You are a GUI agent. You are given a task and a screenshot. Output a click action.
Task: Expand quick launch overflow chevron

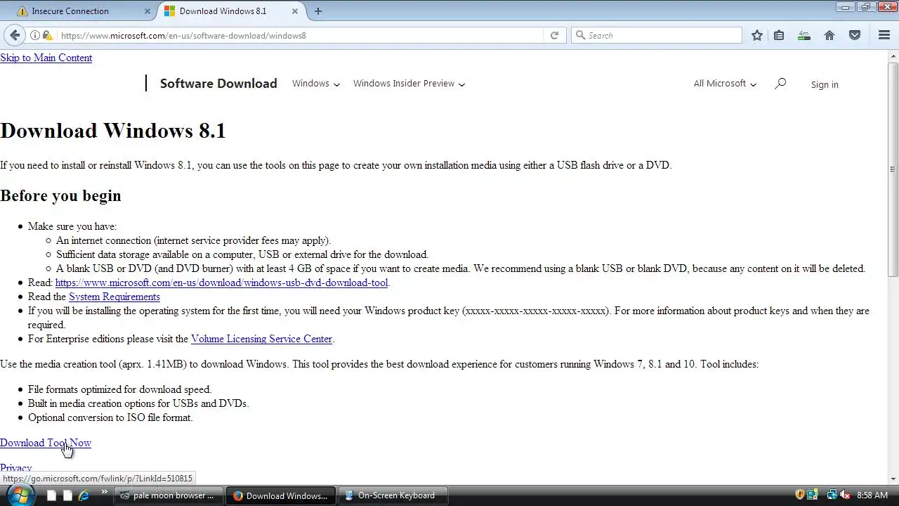click(x=105, y=493)
